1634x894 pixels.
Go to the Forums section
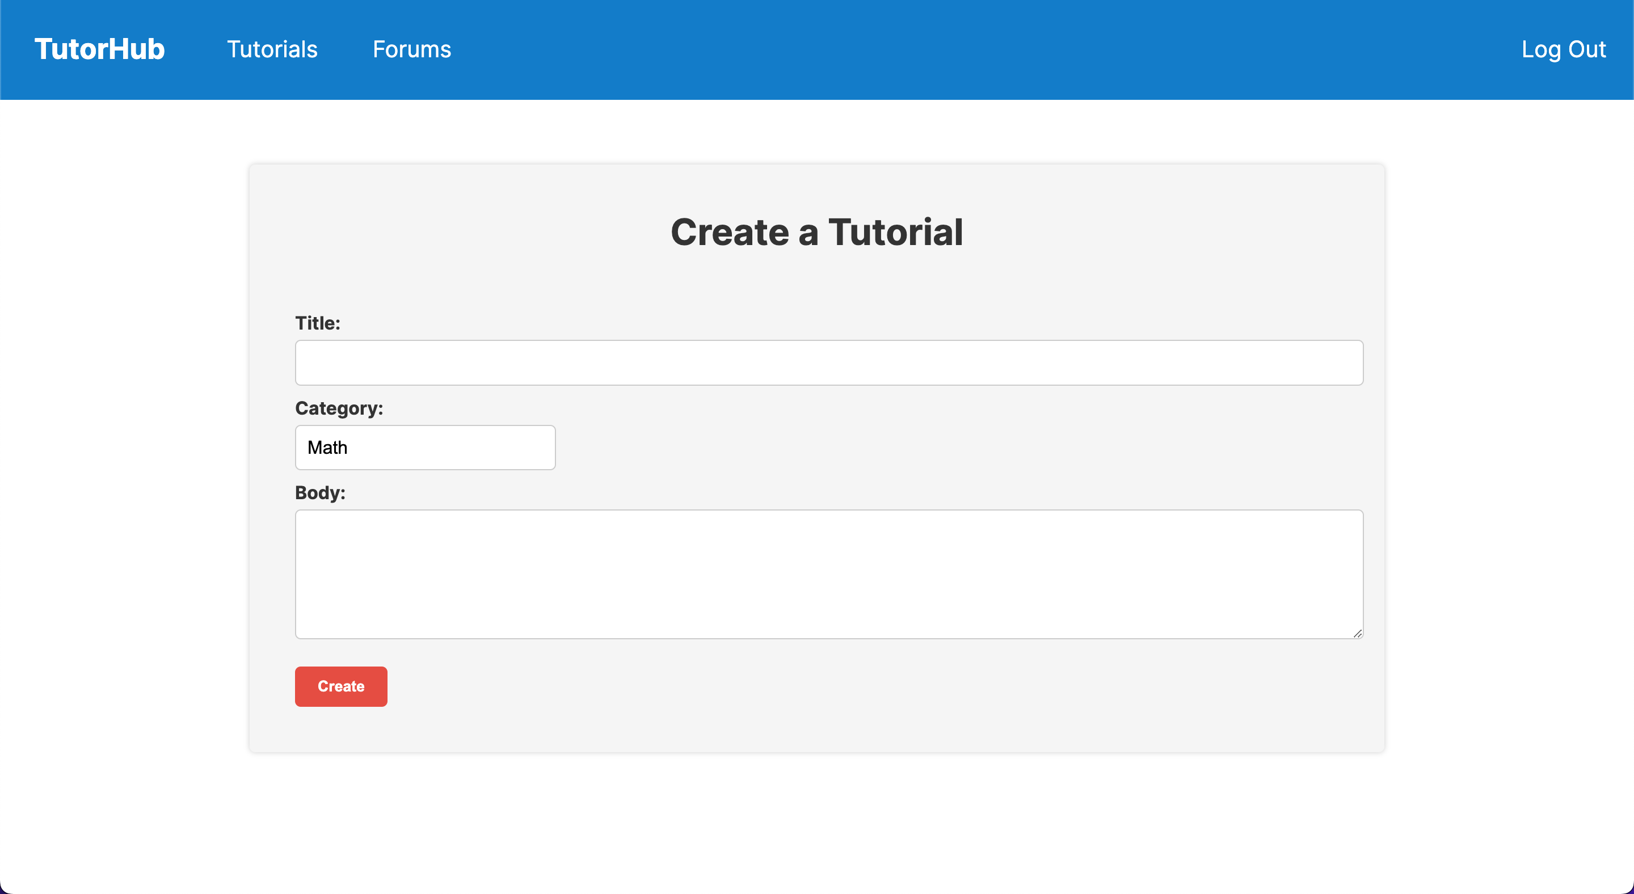click(412, 49)
